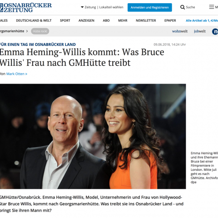Open the Deutschland & Welt menu

pyautogui.click(x=34, y=20)
